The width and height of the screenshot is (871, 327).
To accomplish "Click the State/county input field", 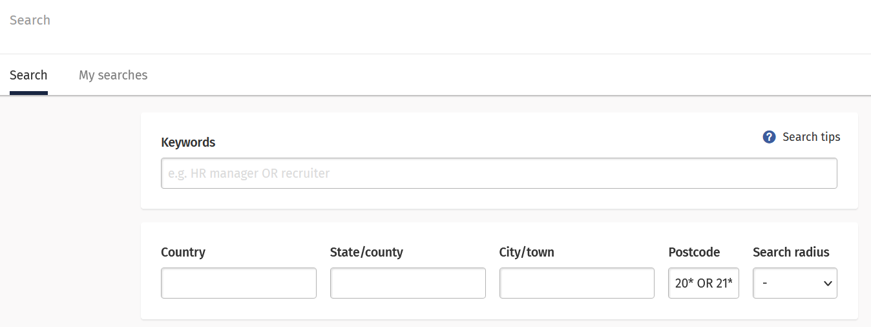I will (408, 283).
